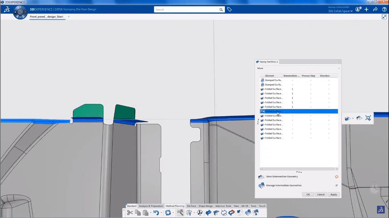
Task: Select the Cut tool in the Standard toolbar
Action: click(130, 212)
